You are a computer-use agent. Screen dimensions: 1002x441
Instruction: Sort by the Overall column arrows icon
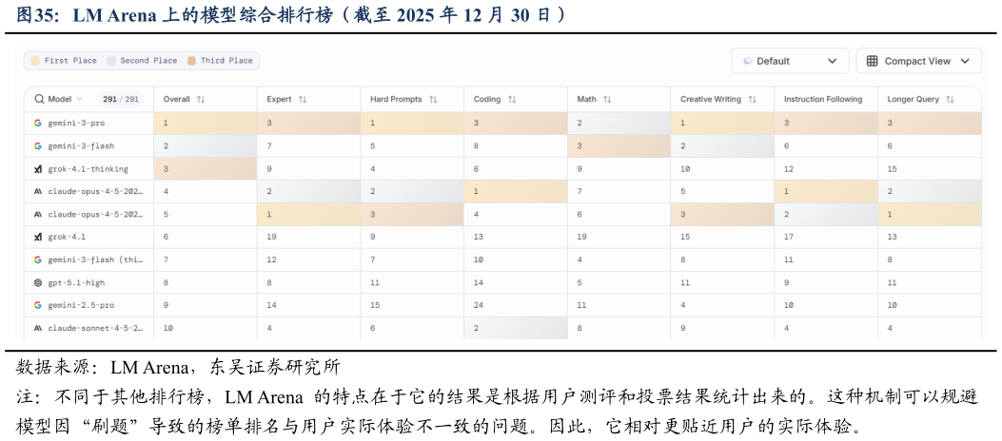tap(201, 100)
